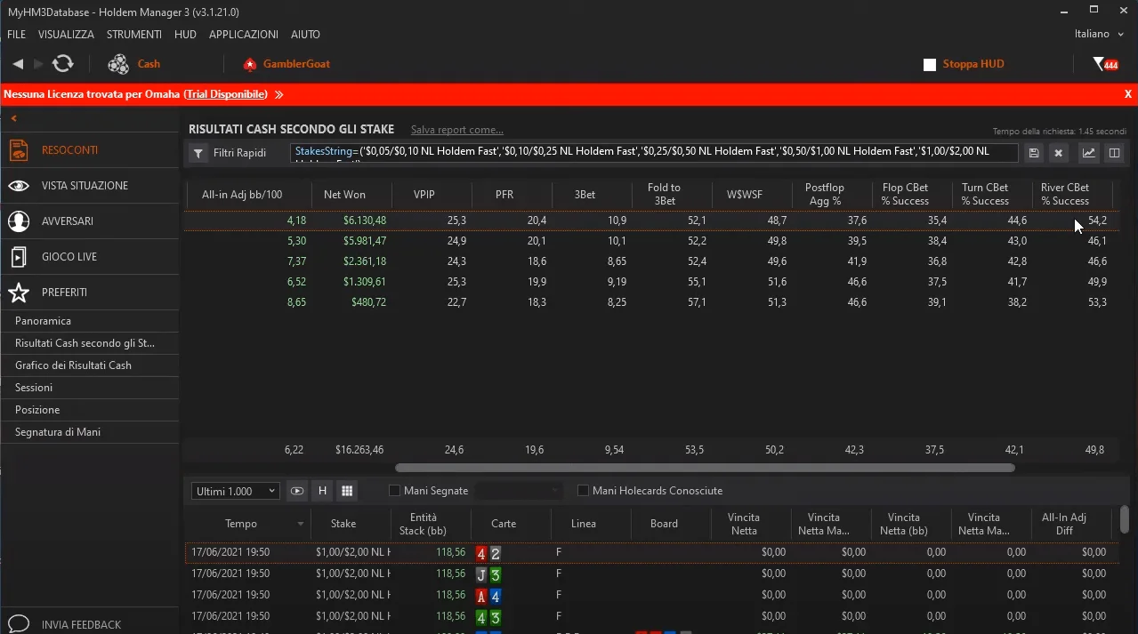Screen dimensions: 1138x634
Task: Enable the Stoppa HUD checkbox
Action: (x=930, y=65)
